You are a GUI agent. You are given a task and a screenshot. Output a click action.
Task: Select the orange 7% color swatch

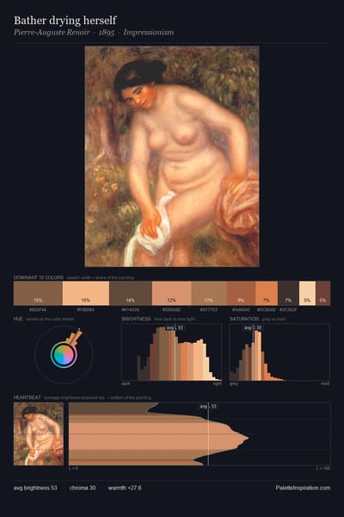(267, 293)
